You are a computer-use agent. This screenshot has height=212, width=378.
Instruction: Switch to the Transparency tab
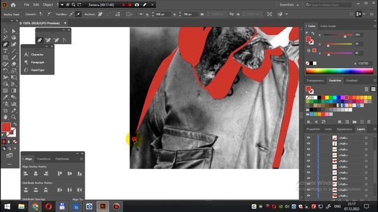pos(315,81)
